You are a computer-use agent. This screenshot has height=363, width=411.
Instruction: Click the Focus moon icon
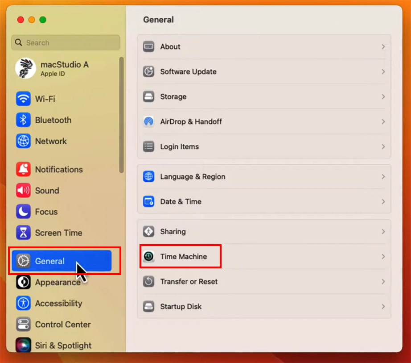coord(23,212)
